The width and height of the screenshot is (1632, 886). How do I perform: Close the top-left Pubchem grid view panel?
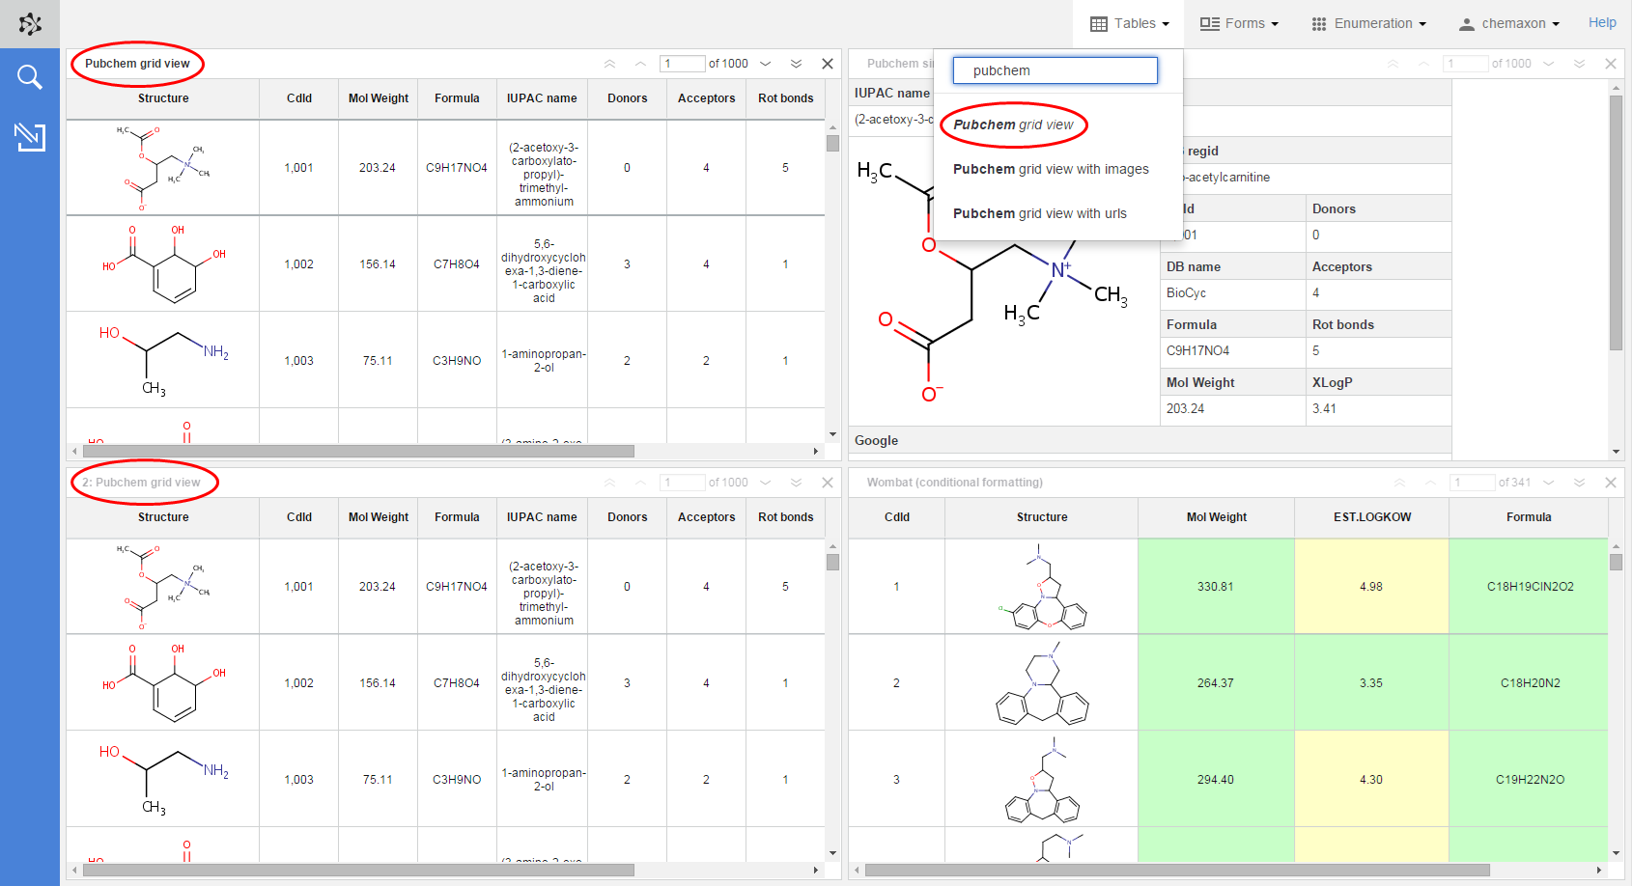tap(828, 64)
